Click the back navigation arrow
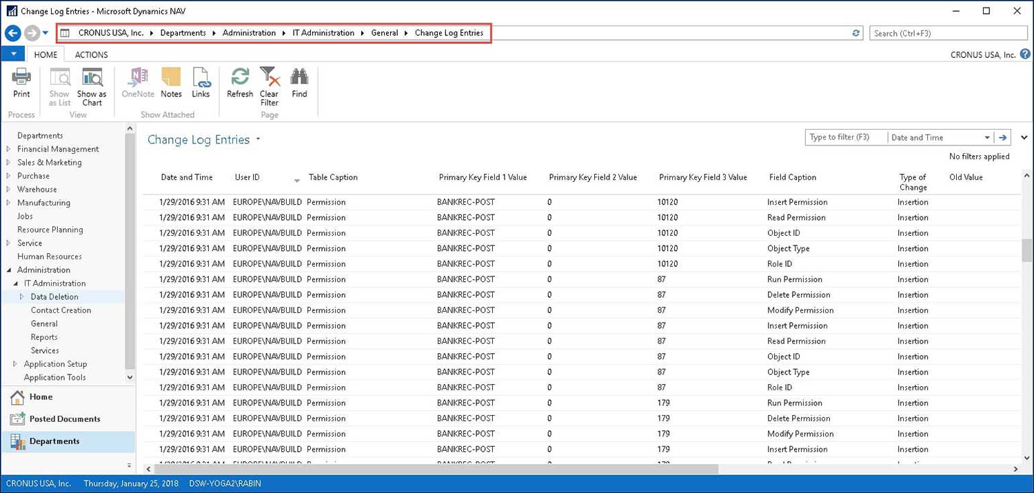 [12, 32]
